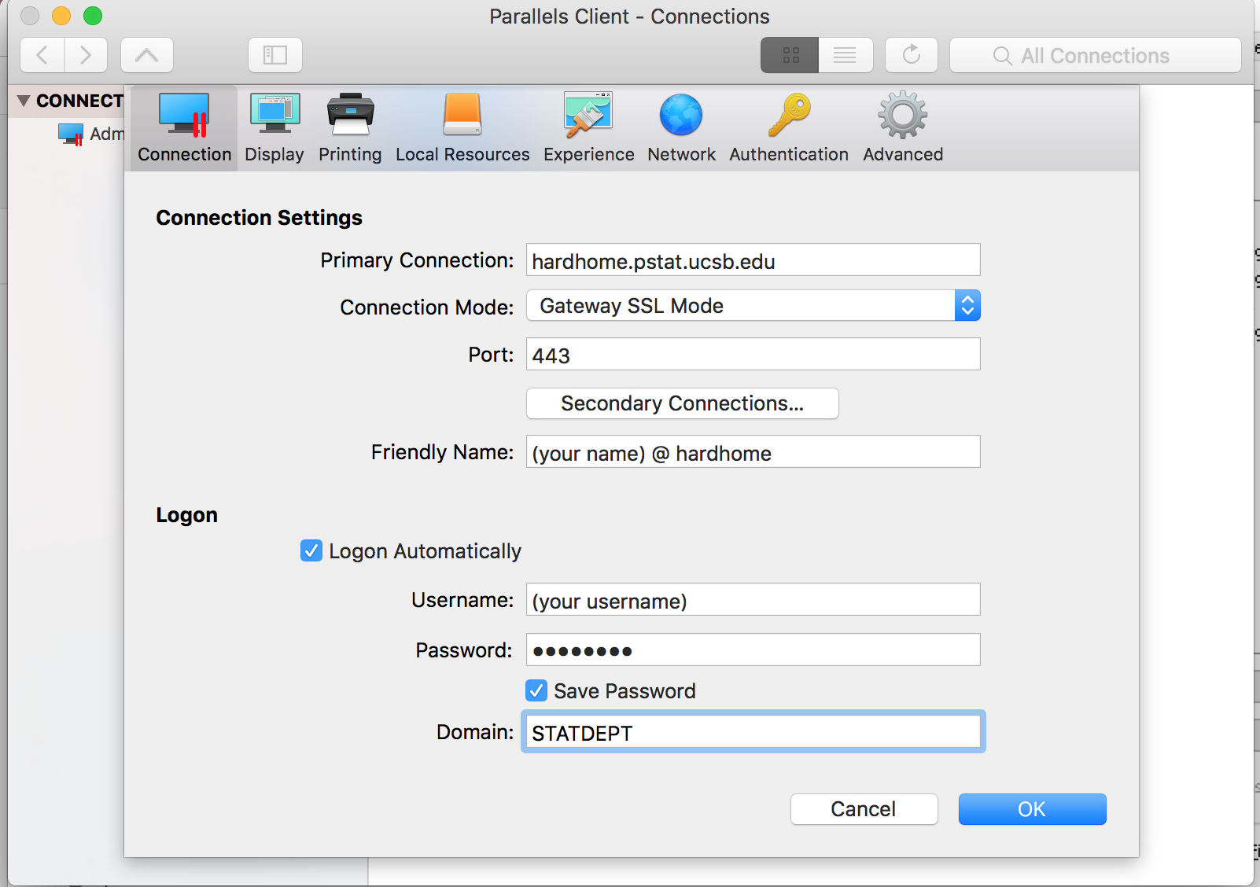Open the Network settings tab
The width and height of the screenshot is (1260, 887).
(x=681, y=128)
